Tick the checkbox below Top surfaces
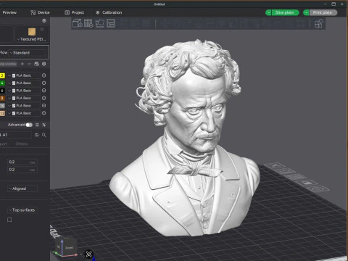Image resolution: width=348 pixels, height=261 pixels. pos(9,220)
